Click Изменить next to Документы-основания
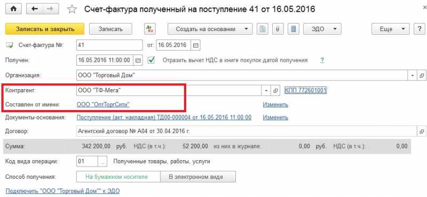Image resolution: width=427 pixels, height=197 pixels. (275, 117)
